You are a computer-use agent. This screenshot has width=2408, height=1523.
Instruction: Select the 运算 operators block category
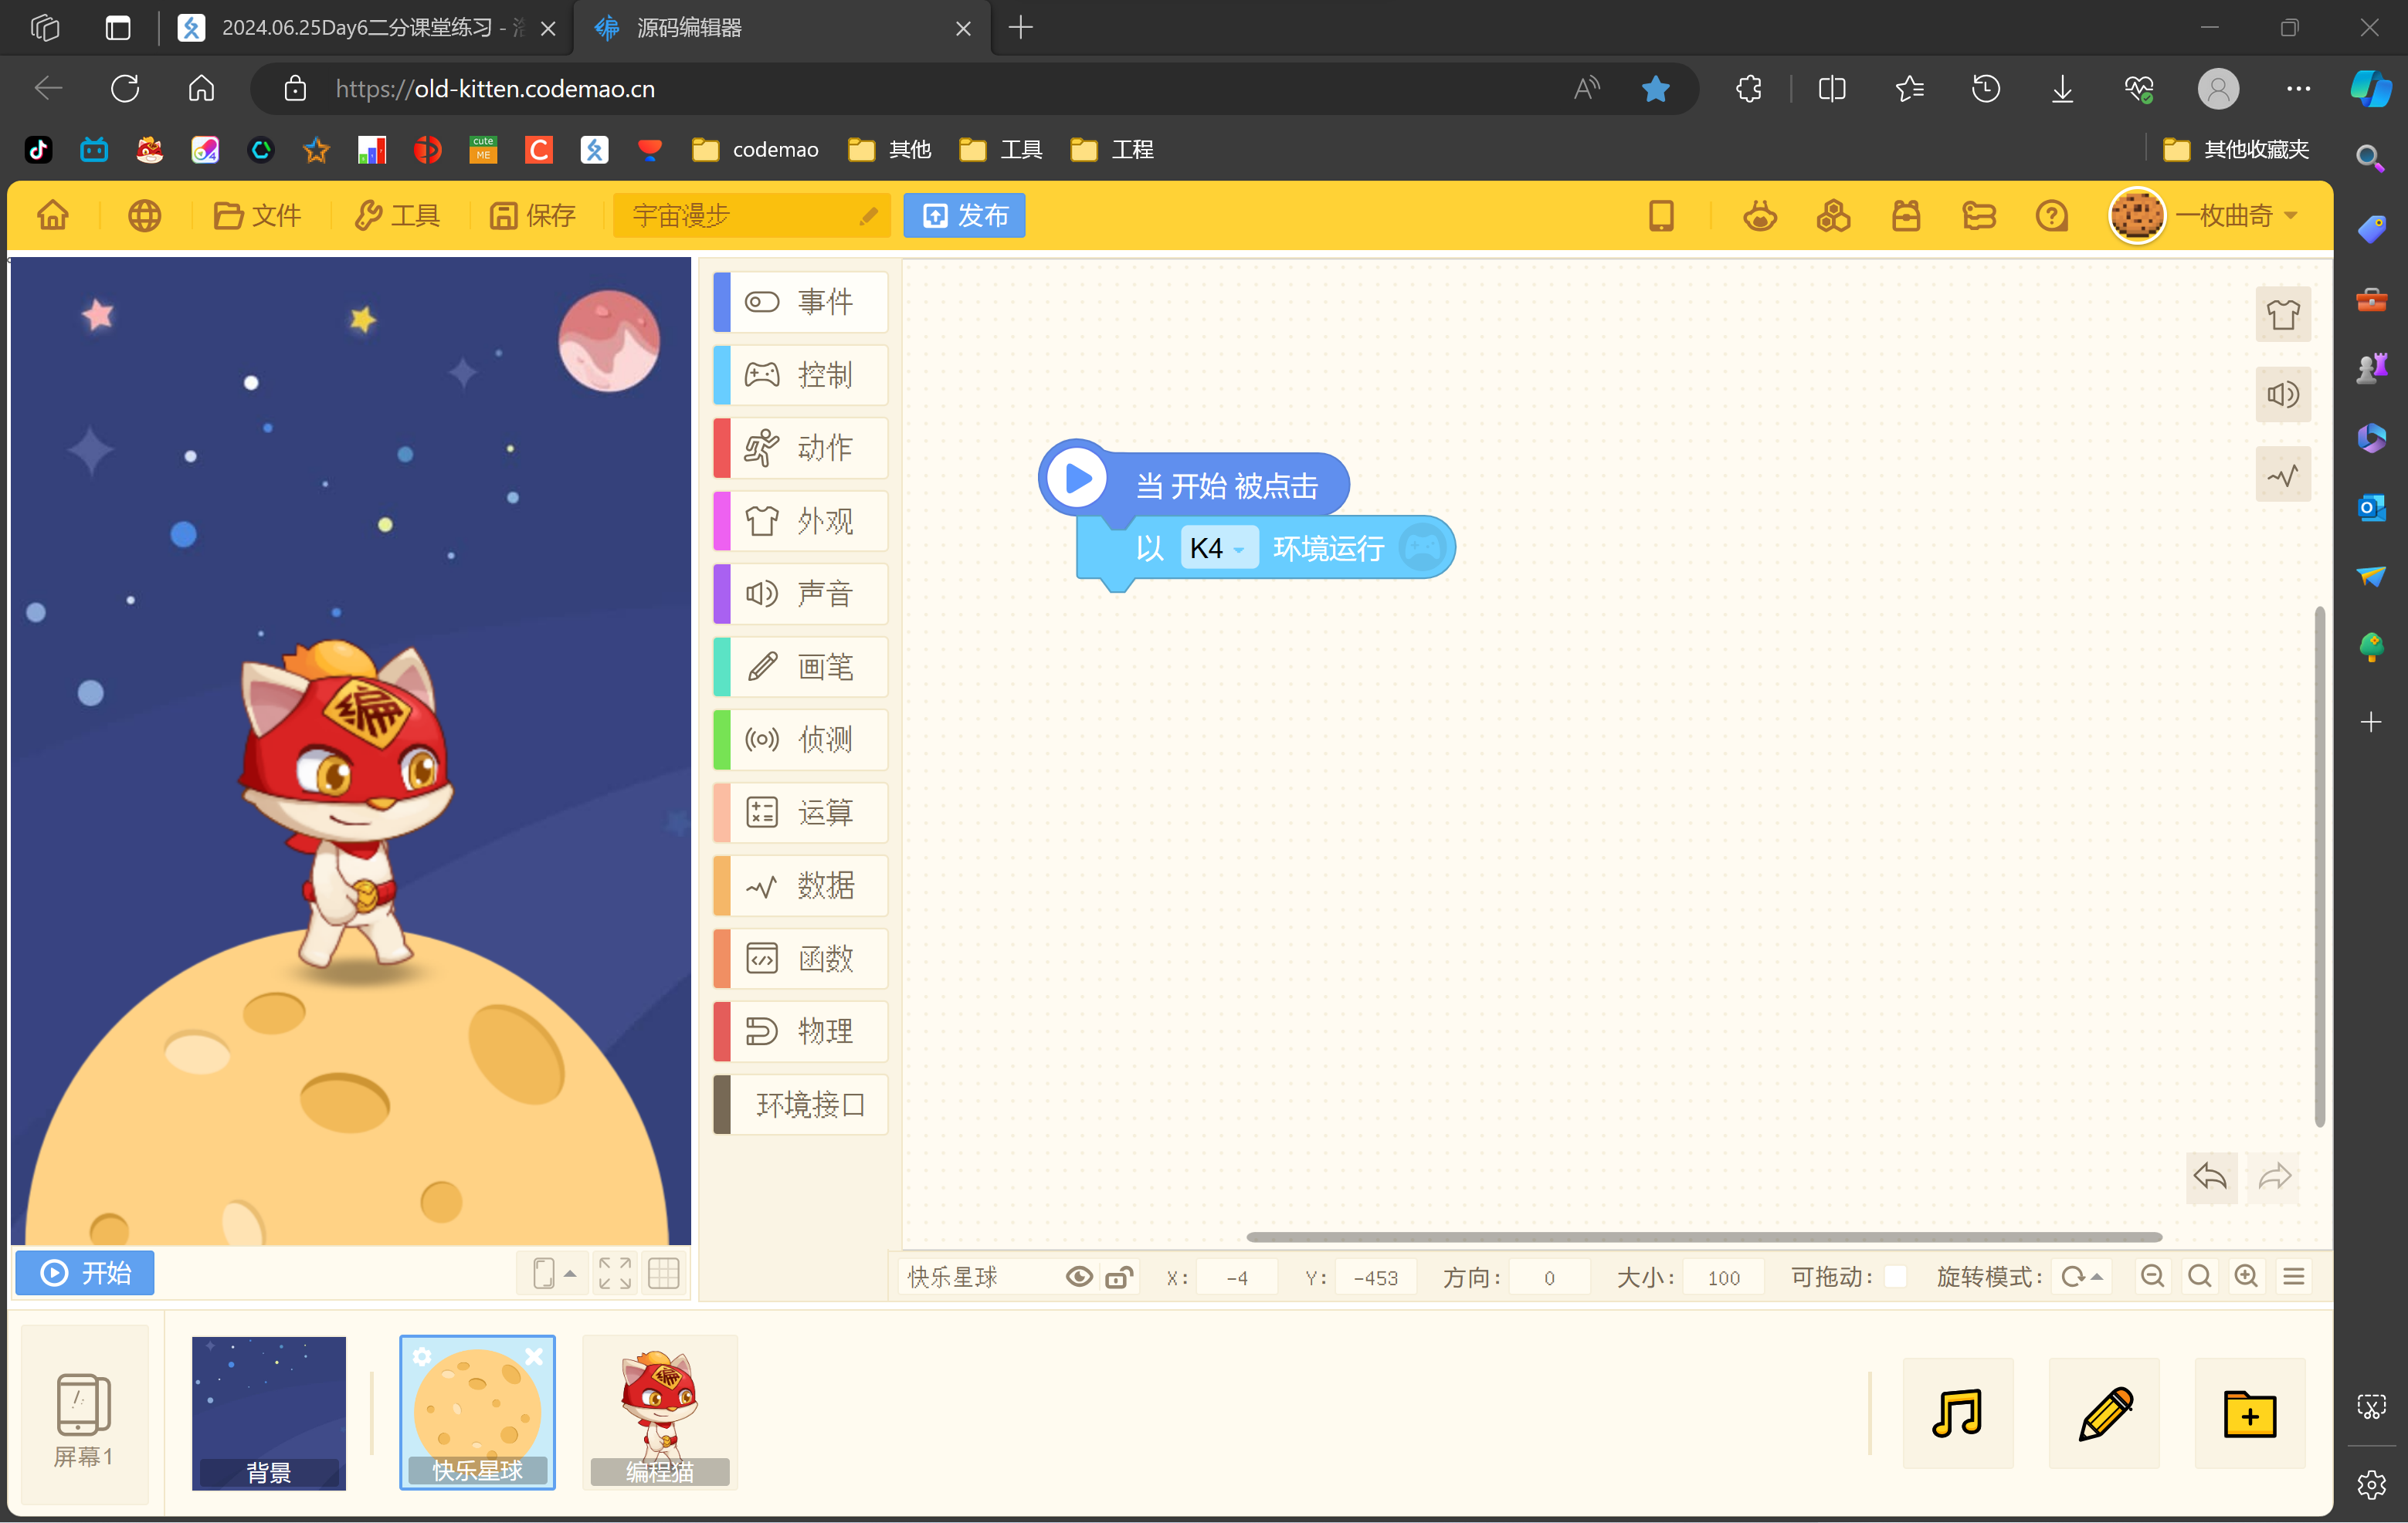pos(800,811)
